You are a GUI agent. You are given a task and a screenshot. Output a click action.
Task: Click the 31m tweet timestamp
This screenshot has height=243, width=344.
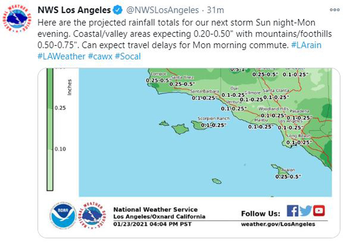click(215, 10)
